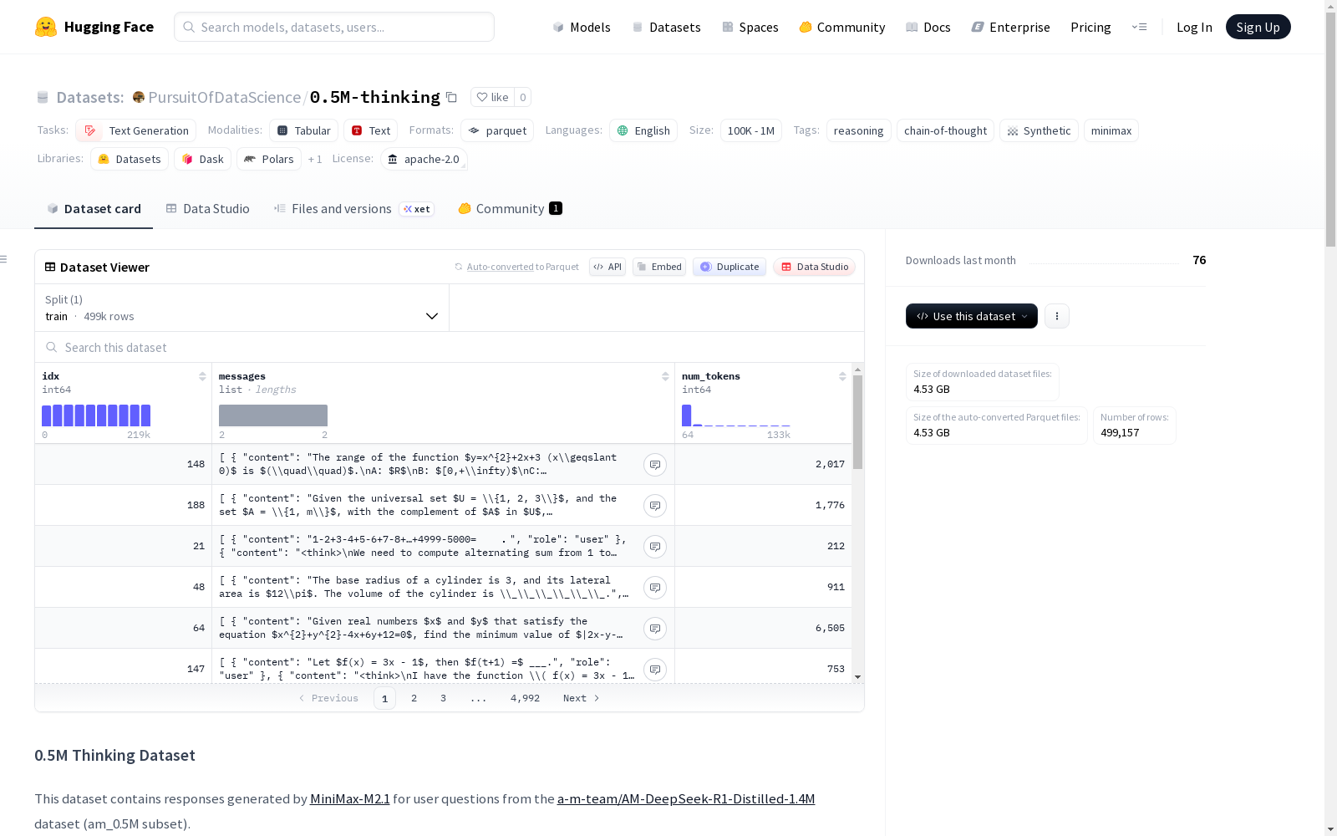Open the Auto-converted to Parquet link
Image resolution: width=1337 pixels, height=836 pixels.
pyautogui.click(x=516, y=267)
